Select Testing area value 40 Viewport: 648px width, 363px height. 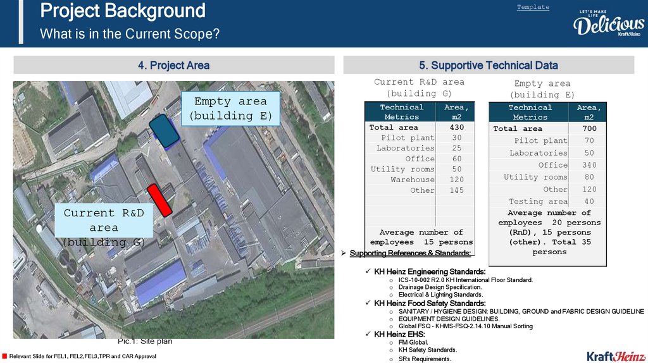(589, 202)
